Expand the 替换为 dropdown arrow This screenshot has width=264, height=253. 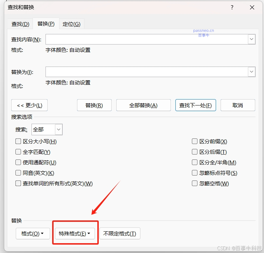(x=251, y=72)
